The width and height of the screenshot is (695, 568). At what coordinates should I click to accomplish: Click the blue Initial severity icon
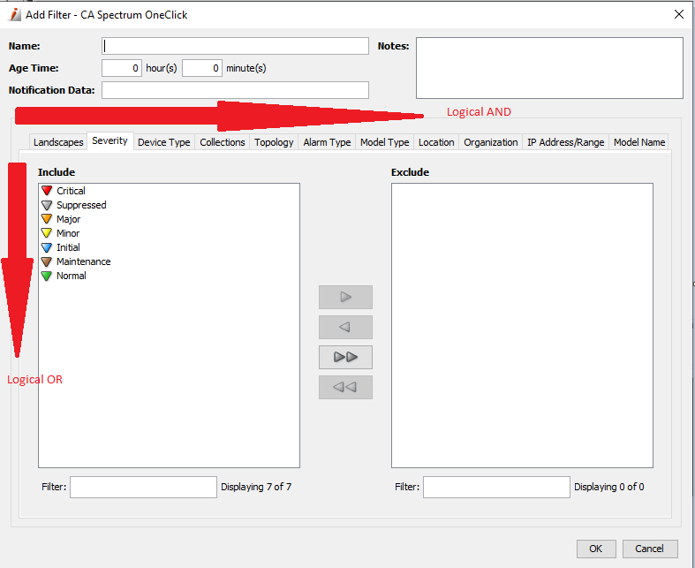(47, 247)
